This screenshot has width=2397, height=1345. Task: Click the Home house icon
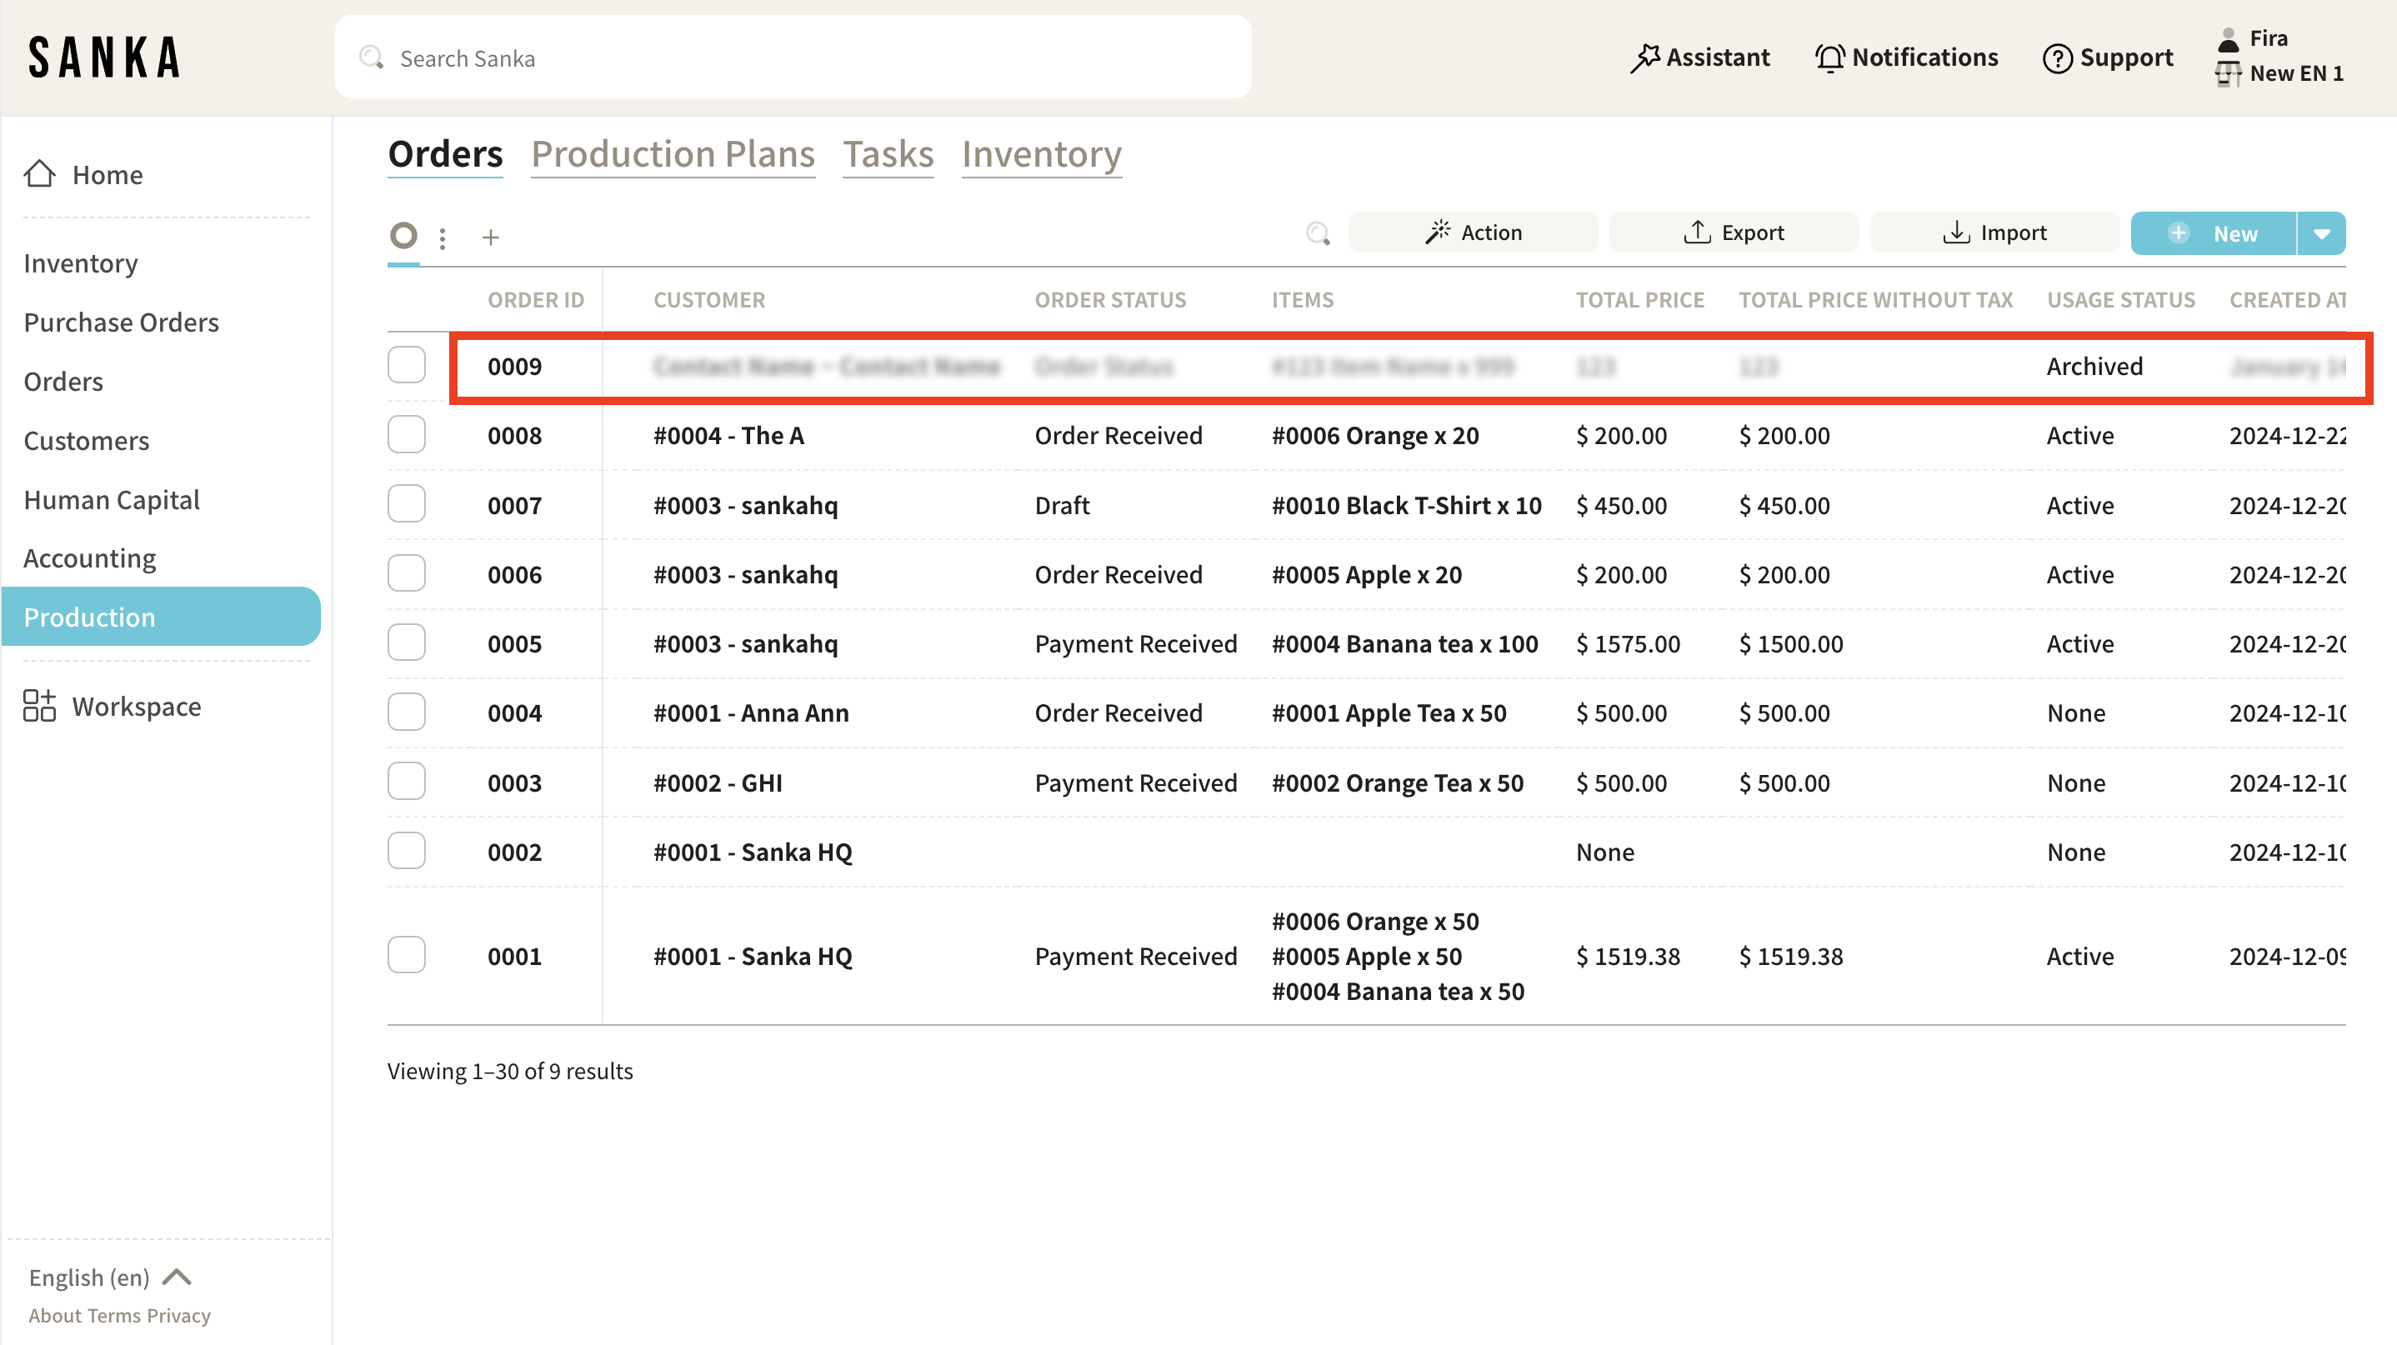[x=39, y=174]
